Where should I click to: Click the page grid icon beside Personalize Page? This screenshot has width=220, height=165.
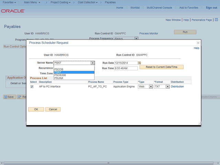[x=216, y=20]
